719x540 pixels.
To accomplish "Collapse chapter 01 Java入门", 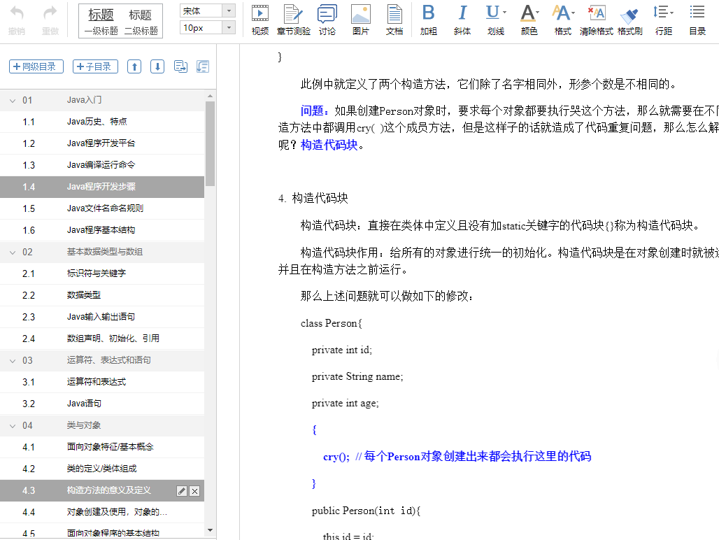I will tap(13, 101).
